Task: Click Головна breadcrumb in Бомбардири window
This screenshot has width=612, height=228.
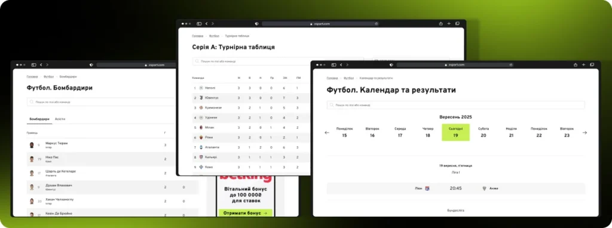Action: click(32, 77)
